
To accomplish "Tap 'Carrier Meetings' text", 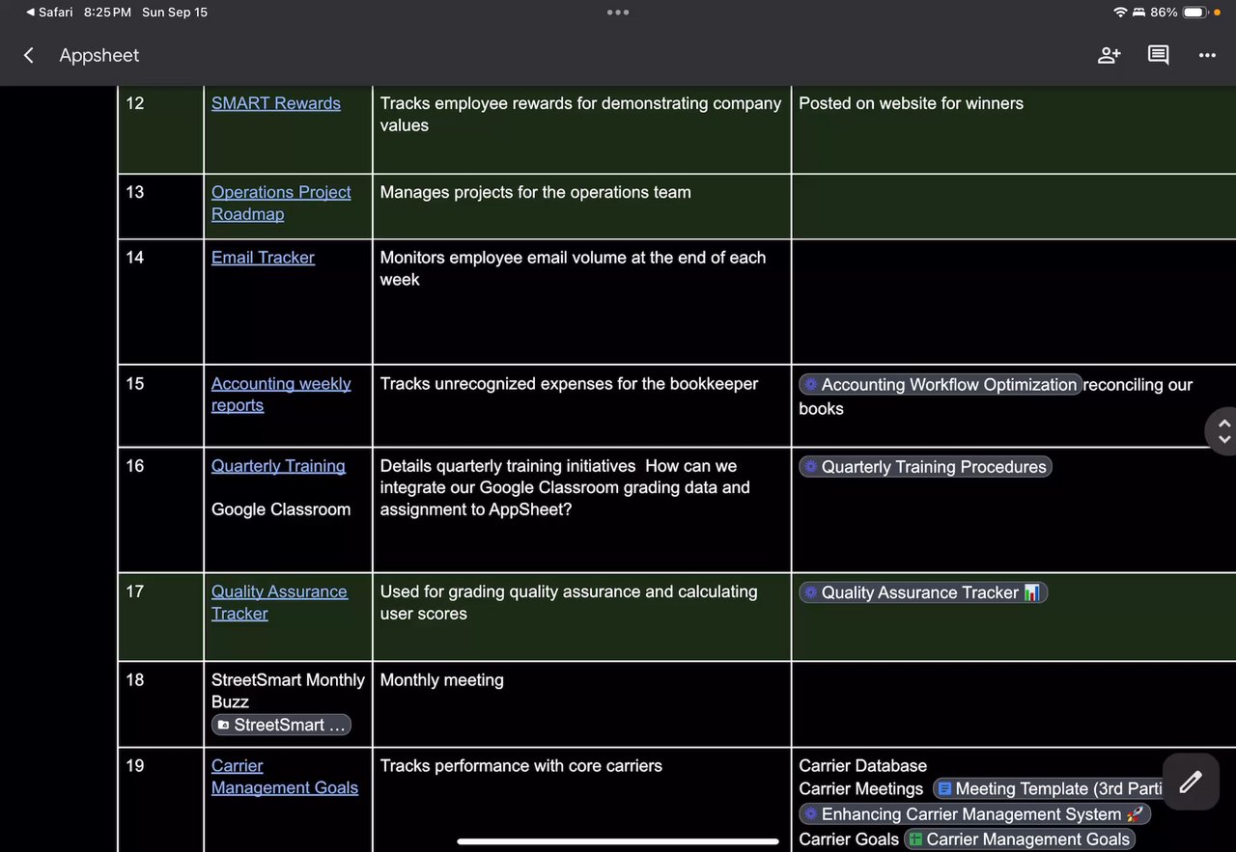I will pyautogui.click(x=860, y=789).
